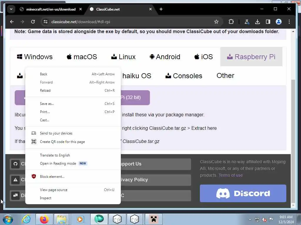The image size is (301, 225).
Task: Select the haiku OS download tab
Action: tap(137, 76)
